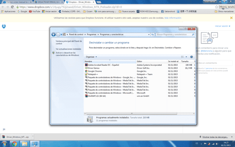Expand the view options dropdown arrow
This screenshot has width=235, height=147.
186,57
